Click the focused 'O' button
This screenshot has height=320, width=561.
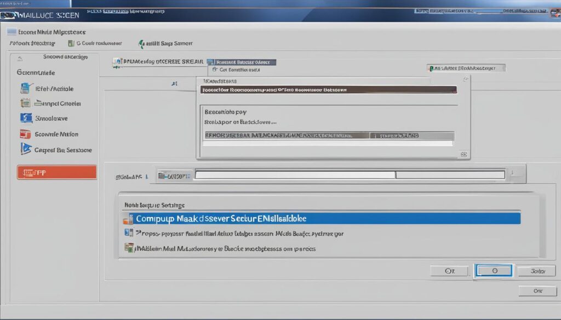pyautogui.click(x=494, y=271)
